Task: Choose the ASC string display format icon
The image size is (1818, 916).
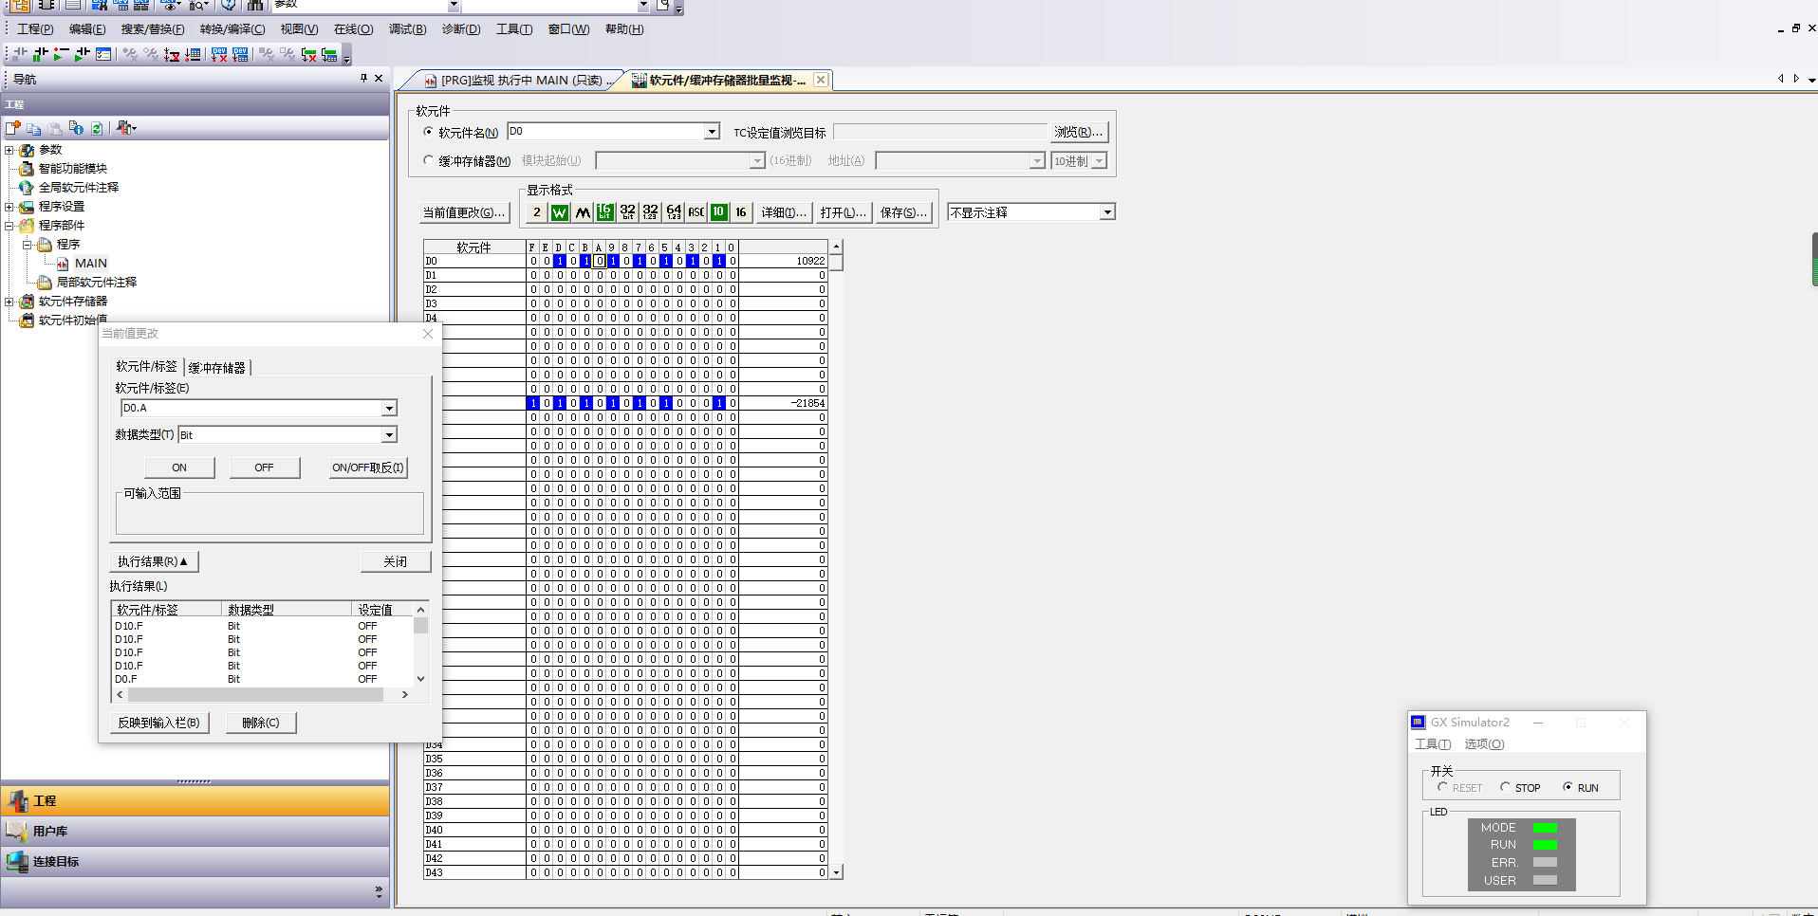Action: point(696,212)
